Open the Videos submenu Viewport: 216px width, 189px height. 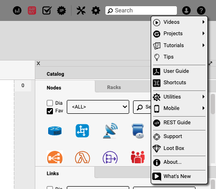(x=179, y=22)
